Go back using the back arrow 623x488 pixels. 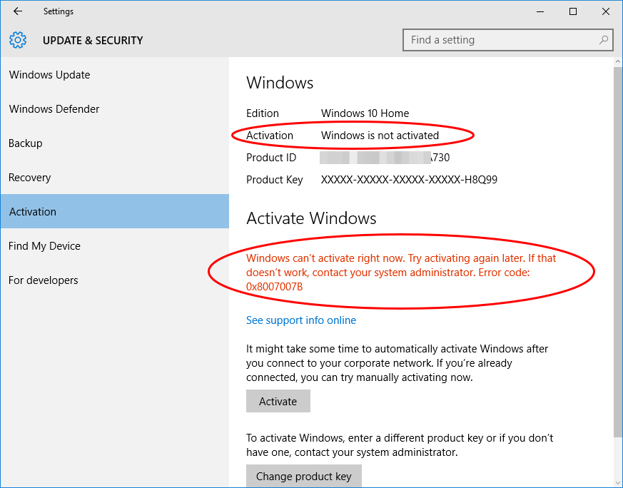pyautogui.click(x=18, y=11)
